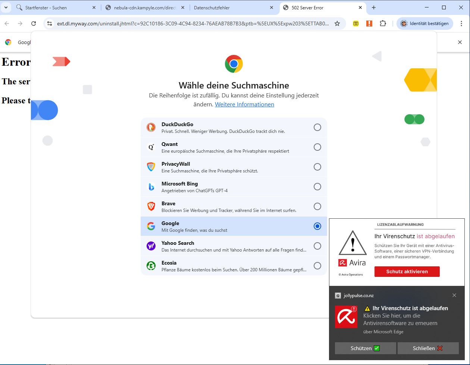The height and width of the screenshot is (365, 470).
Task: Go back to the previous page
Action: tap(7, 24)
